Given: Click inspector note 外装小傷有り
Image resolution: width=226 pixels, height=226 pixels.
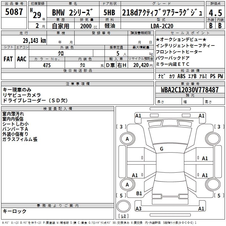Looking at the screenshot, I should [15, 134].
